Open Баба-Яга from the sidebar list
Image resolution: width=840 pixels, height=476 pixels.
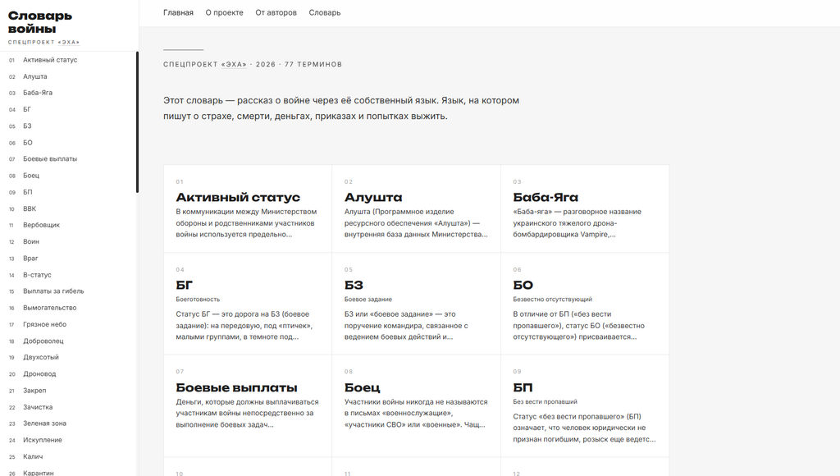[38, 93]
